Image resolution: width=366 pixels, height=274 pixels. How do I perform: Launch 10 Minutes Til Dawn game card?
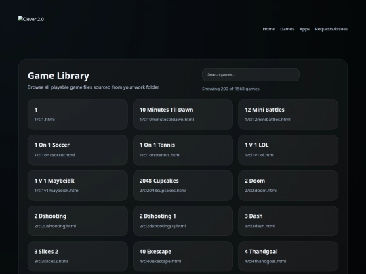click(x=183, y=114)
